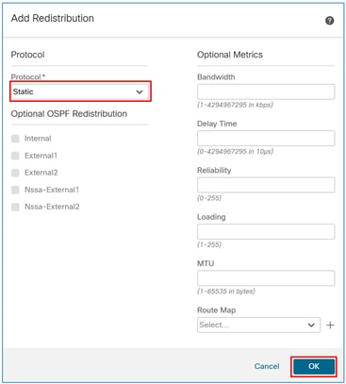Screen dimensions: 346x384
Task: Select the Reliability input field
Action: [x=266, y=185]
